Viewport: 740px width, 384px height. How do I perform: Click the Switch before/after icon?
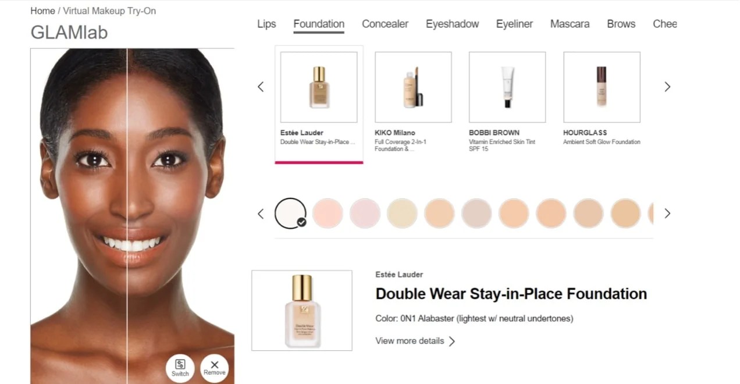click(180, 368)
